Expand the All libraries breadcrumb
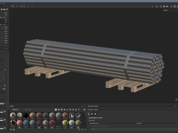178x133 pixels. (14, 109)
